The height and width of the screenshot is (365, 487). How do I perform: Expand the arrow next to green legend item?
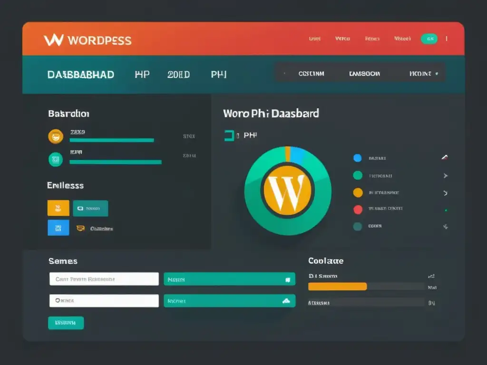tap(445, 176)
